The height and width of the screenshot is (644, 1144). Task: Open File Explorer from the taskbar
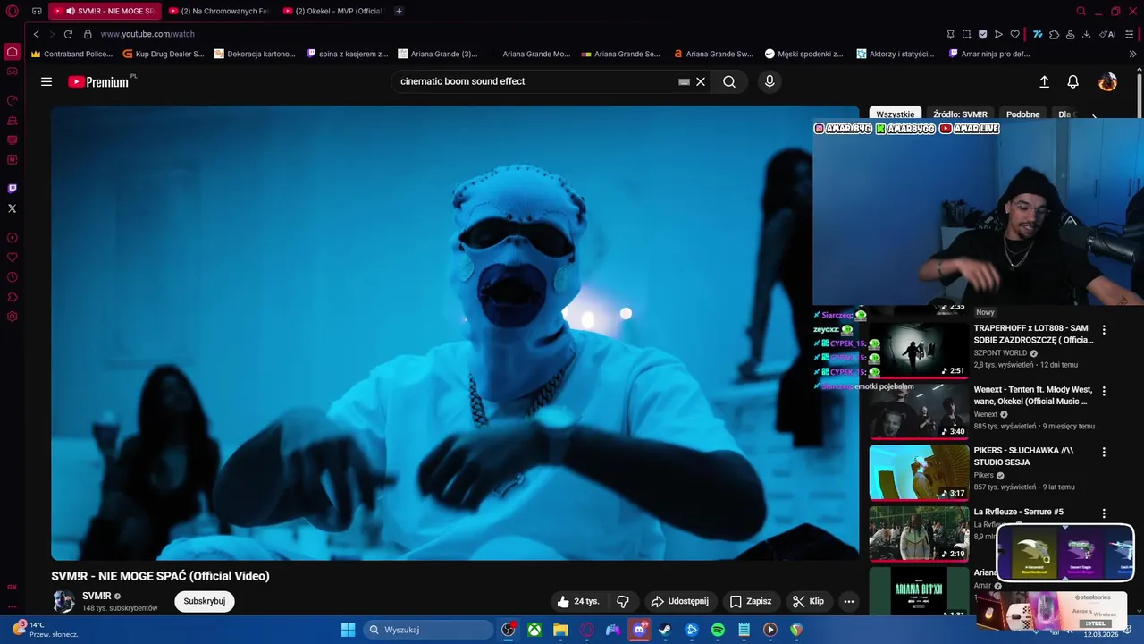pyautogui.click(x=560, y=630)
